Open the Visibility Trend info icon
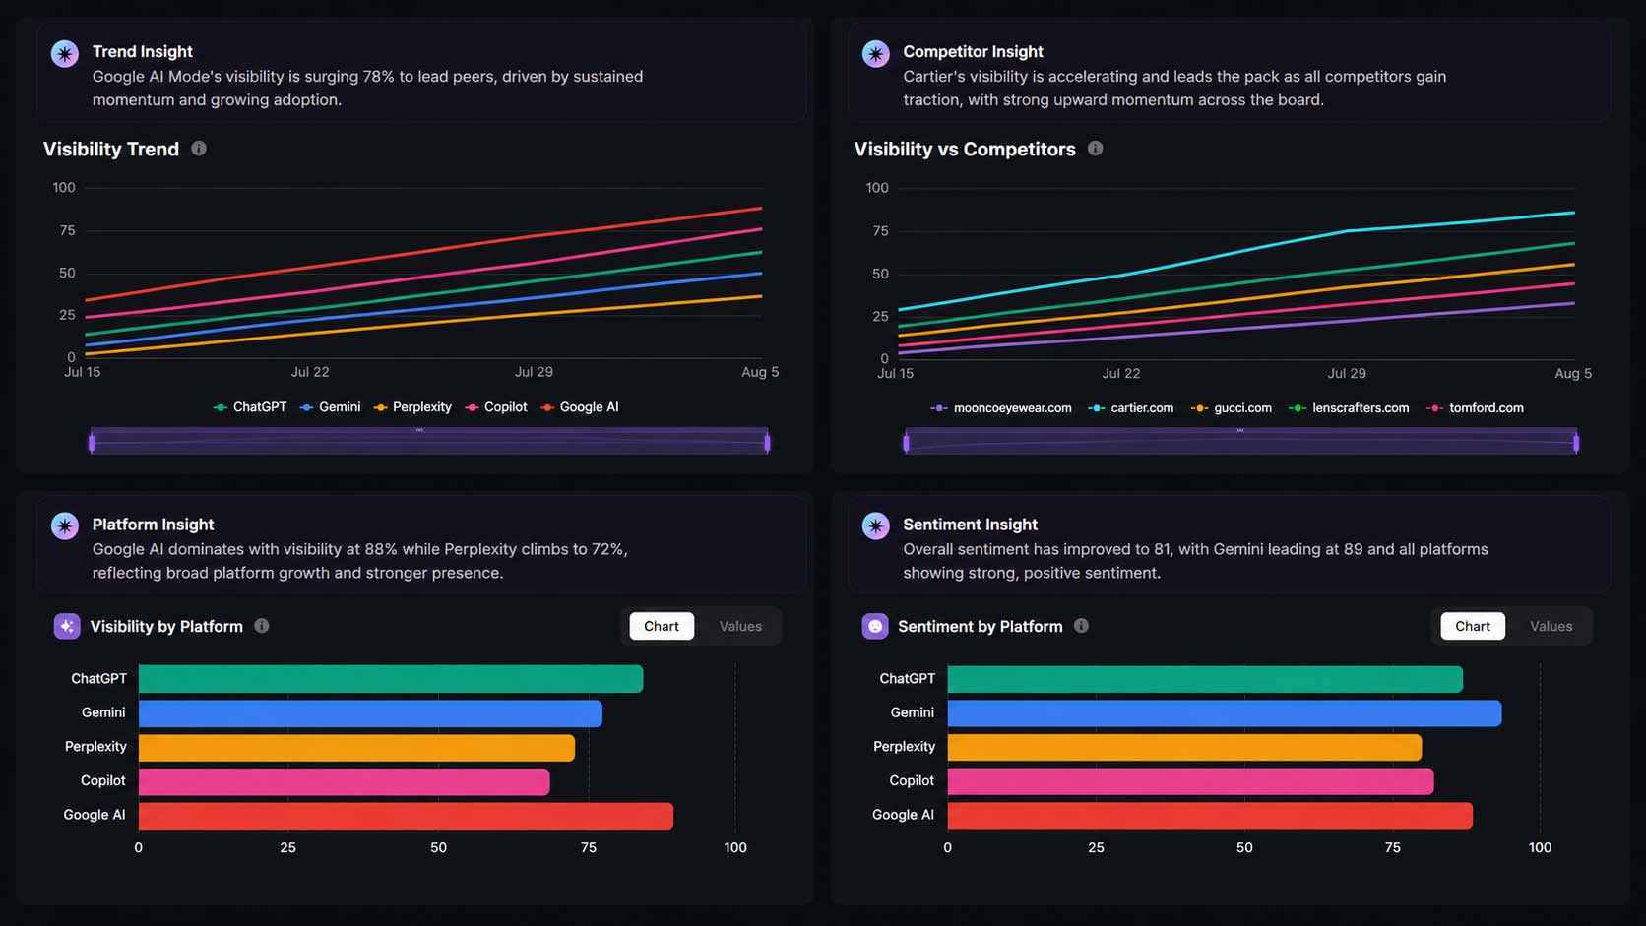This screenshot has width=1646, height=926. coord(199,149)
